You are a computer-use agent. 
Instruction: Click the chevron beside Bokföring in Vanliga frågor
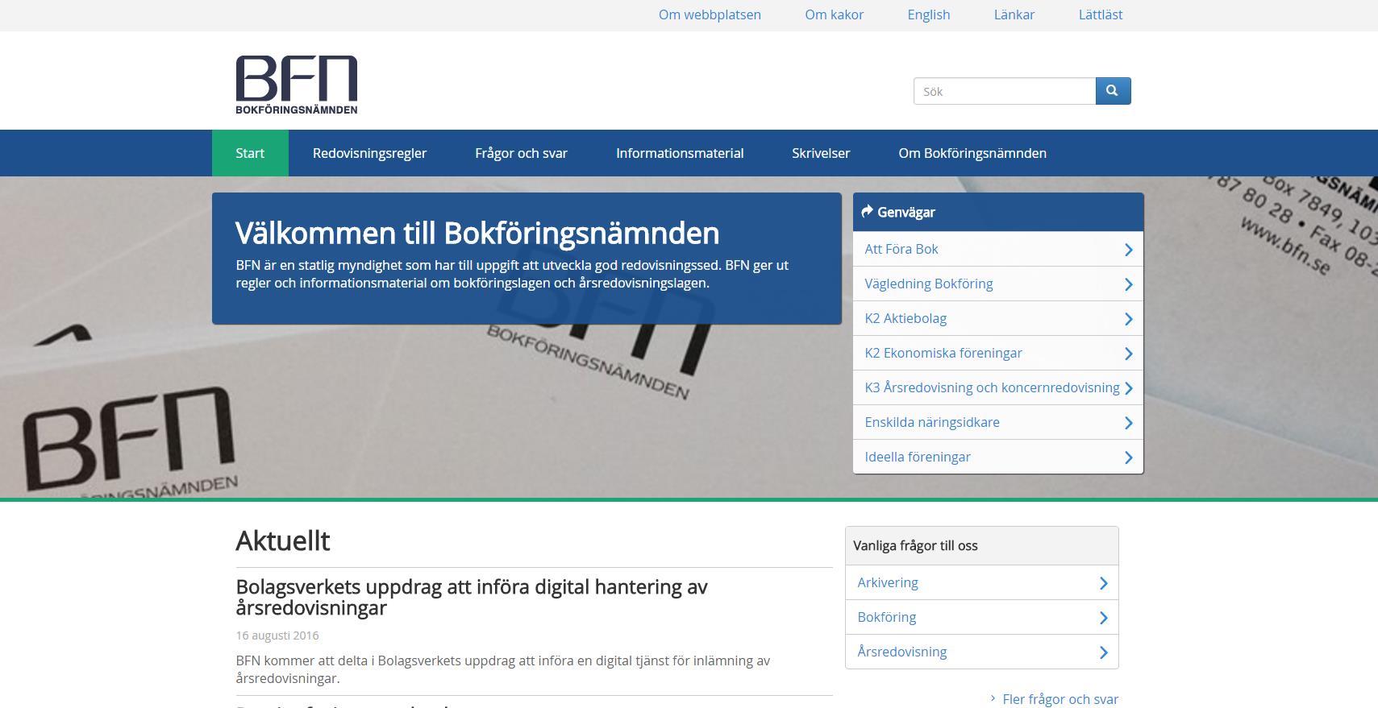[1103, 618]
